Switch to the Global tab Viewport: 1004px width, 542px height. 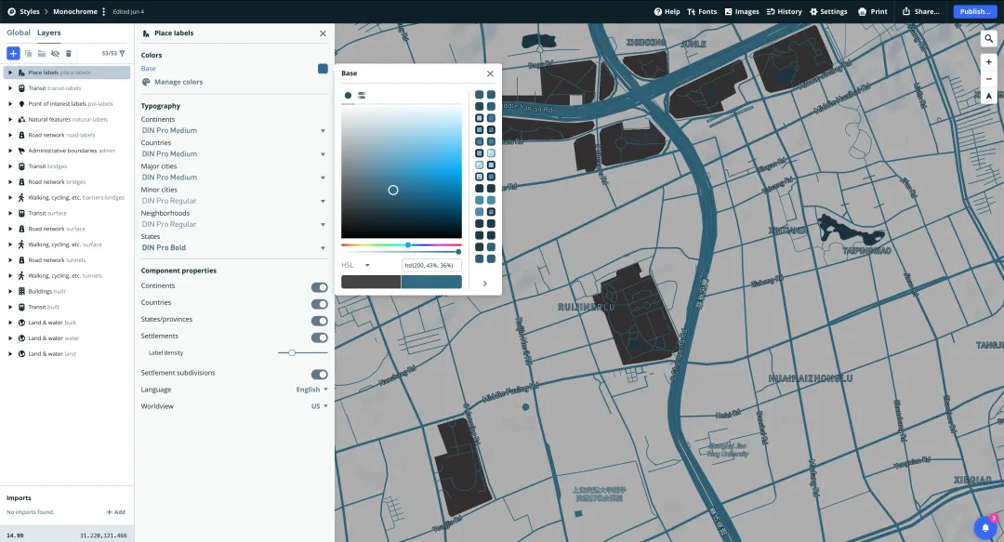coord(18,33)
